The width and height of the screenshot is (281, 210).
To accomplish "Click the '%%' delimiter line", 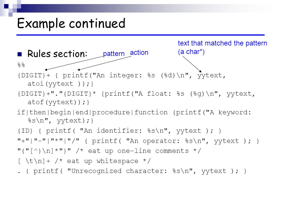I will [x=21, y=65].
